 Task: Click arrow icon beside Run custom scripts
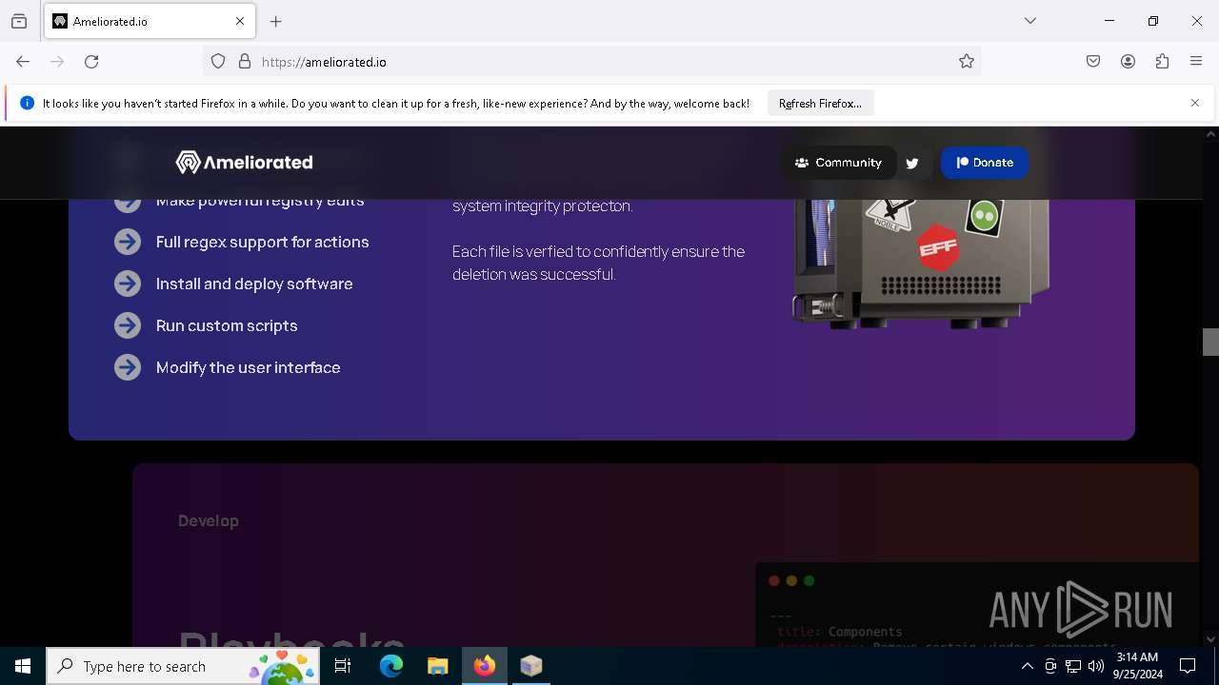pyautogui.click(x=128, y=325)
